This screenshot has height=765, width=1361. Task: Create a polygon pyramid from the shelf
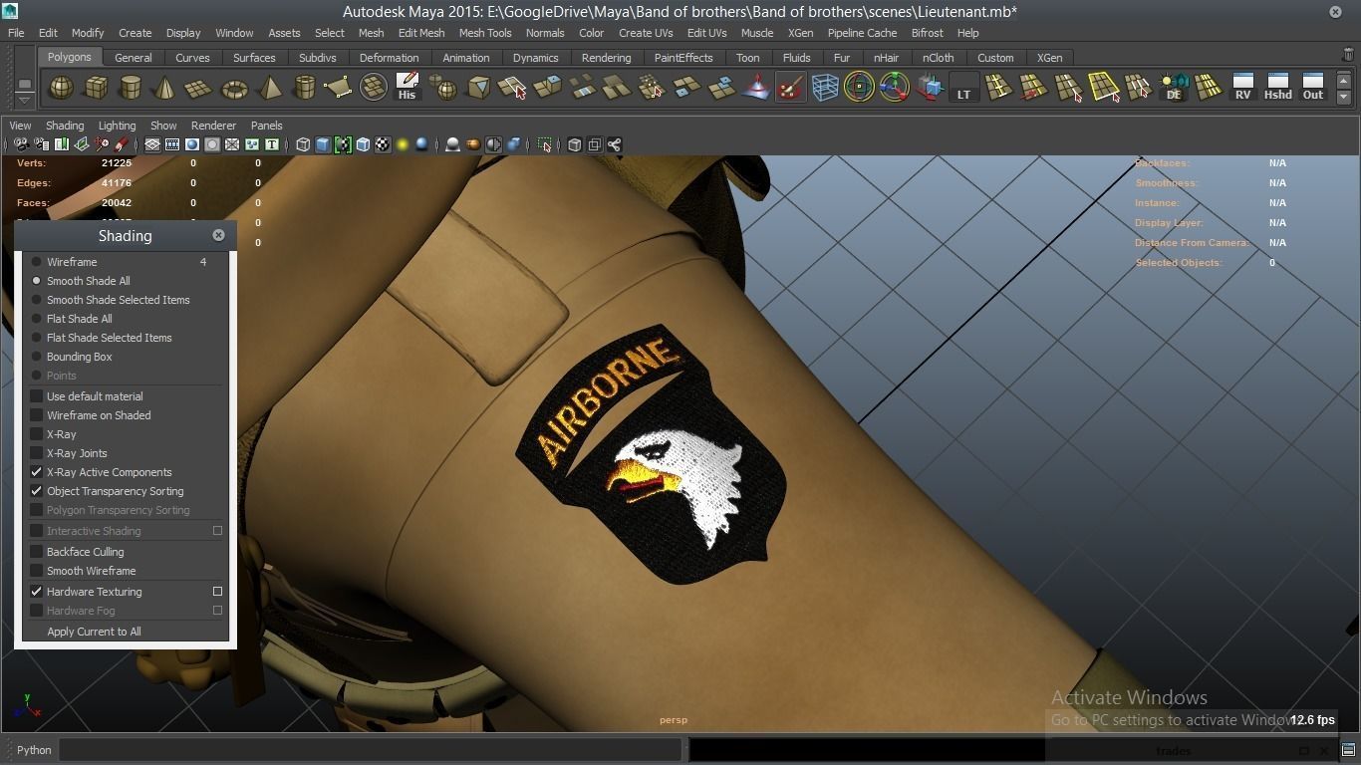[269, 89]
